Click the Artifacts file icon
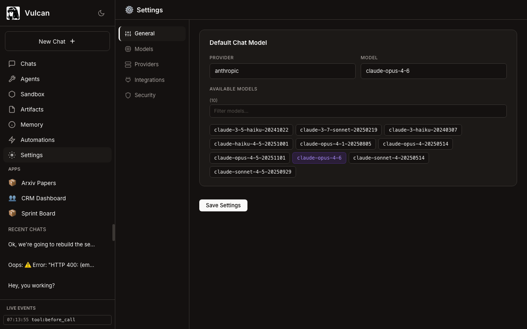The height and width of the screenshot is (329, 527). pyautogui.click(x=12, y=109)
